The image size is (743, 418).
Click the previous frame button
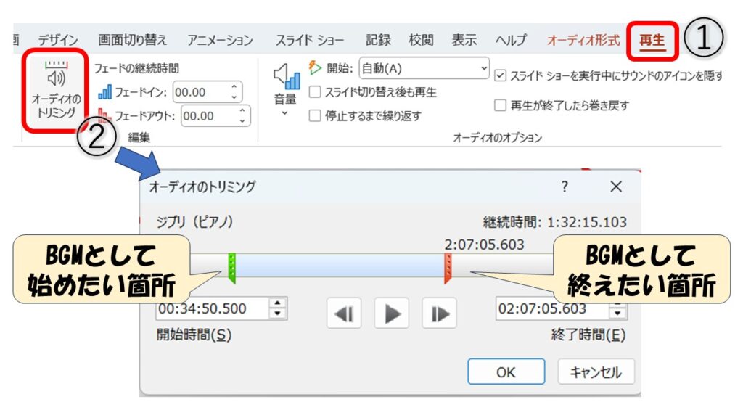coord(344,314)
